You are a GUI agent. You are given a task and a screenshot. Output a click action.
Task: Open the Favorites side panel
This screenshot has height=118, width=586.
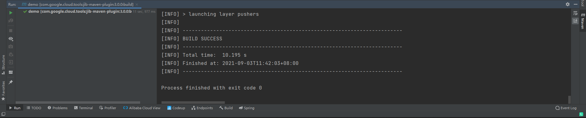pos(3,91)
